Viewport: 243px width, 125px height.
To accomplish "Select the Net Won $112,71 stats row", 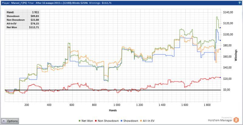I will point(23,27).
